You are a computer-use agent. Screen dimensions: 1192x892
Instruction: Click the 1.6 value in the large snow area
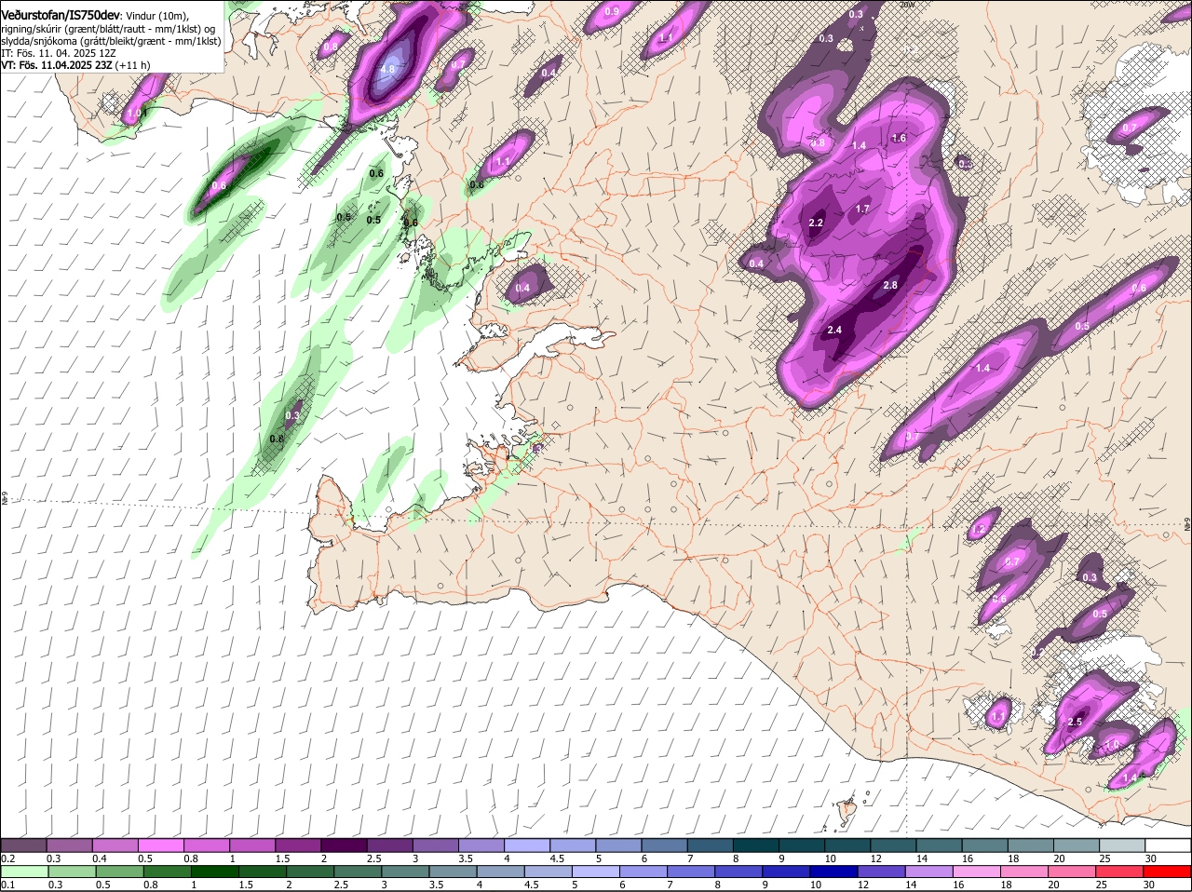899,138
